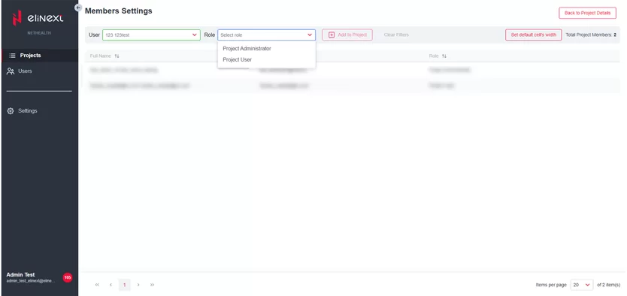Viewport: 627px width, 296px height.
Task: Click Set default cell's width button
Action: (x=534, y=35)
